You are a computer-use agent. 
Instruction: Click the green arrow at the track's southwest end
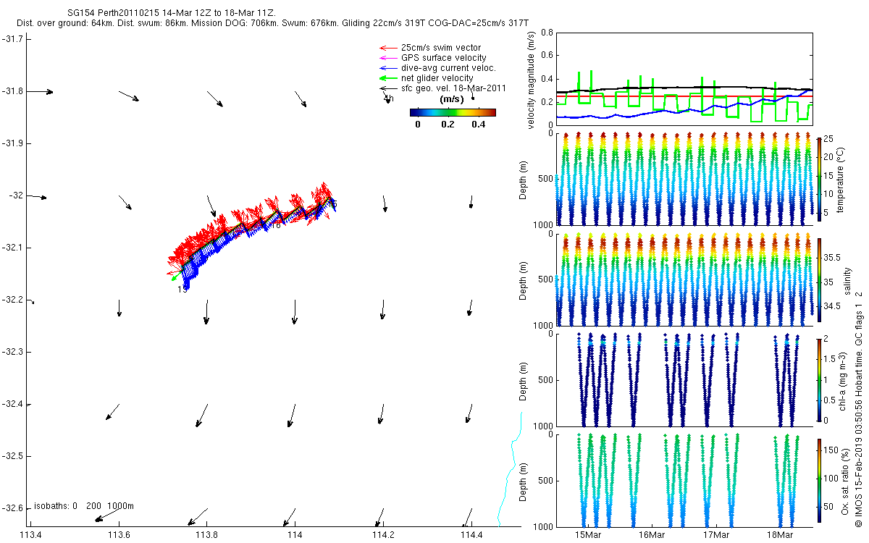pos(176,276)
